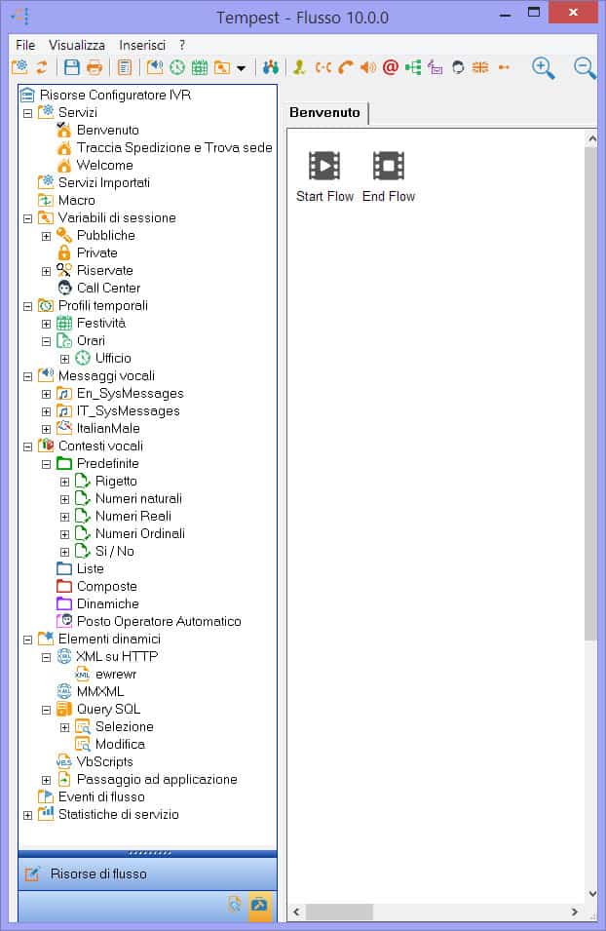
Task: Click the binoculars search icon
Action: click(271, 67)
